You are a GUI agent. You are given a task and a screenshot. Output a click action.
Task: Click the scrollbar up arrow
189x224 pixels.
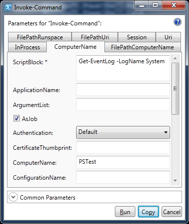tap(175, 58)
